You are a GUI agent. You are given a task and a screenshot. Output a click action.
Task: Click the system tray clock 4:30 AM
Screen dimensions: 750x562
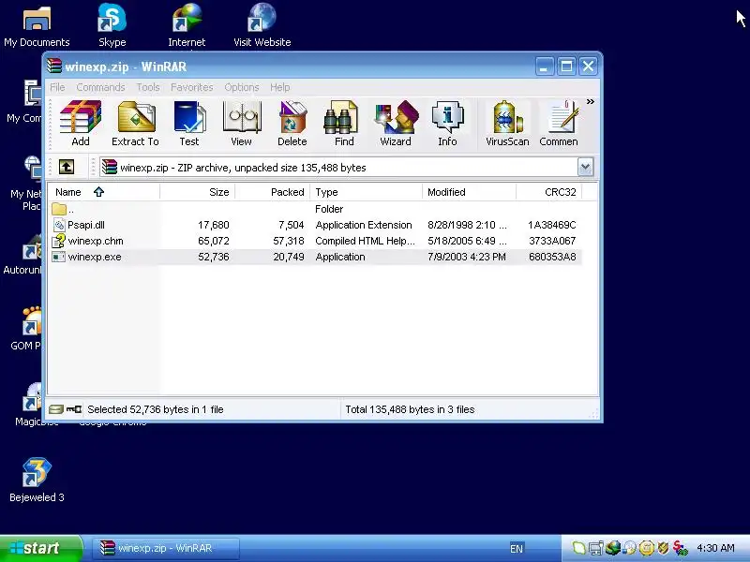coord(715,548)
